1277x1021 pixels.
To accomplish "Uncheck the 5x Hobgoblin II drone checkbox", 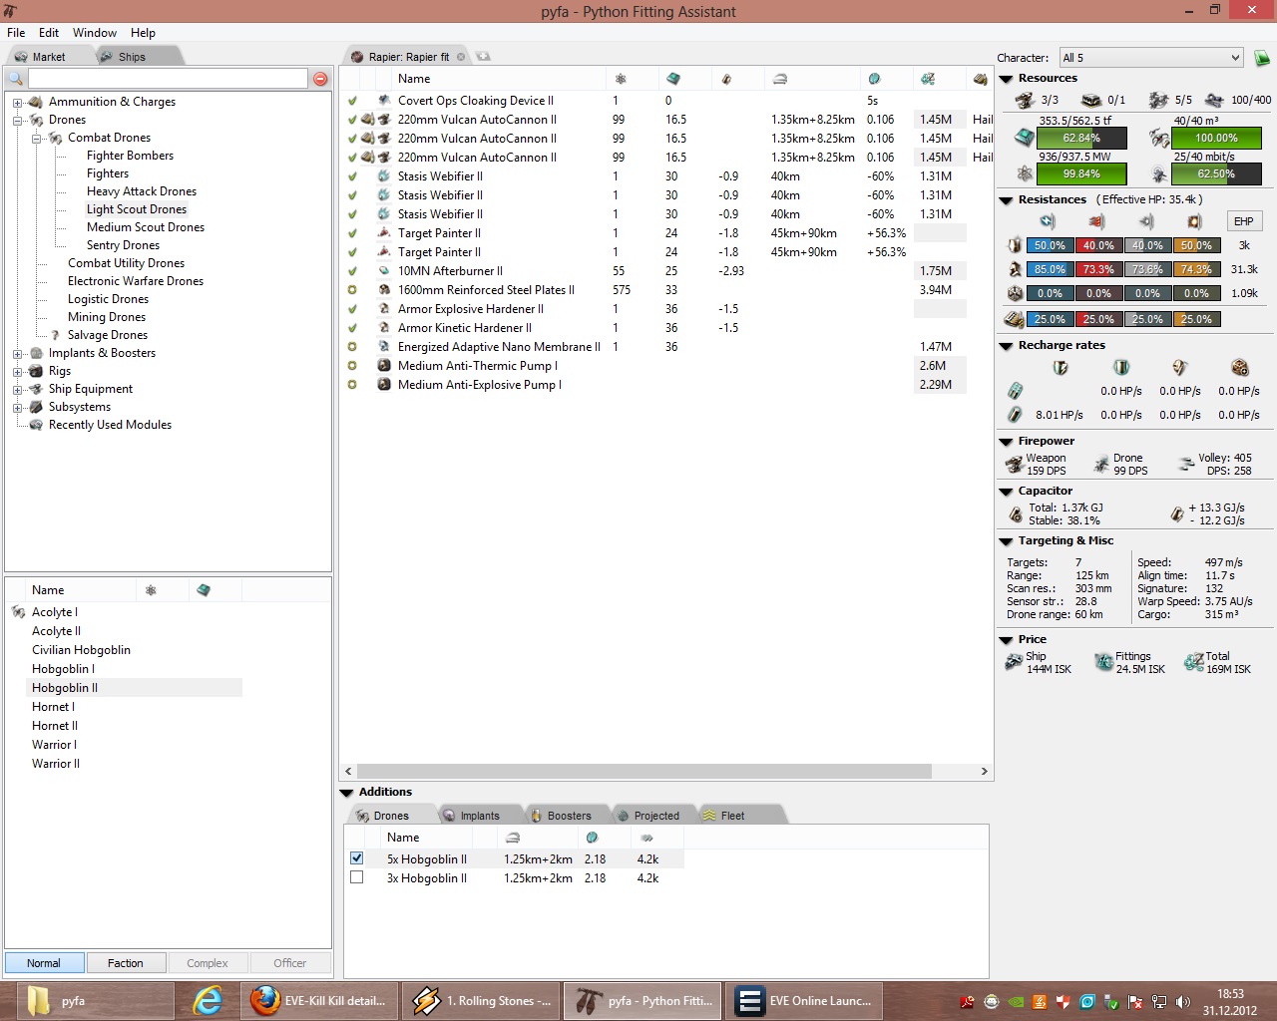I will (356, 858).
